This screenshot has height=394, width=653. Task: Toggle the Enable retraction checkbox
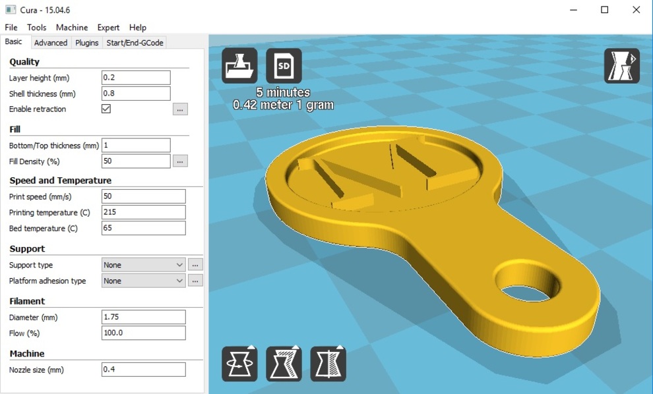pyautogui.click(x=106, y=109)
